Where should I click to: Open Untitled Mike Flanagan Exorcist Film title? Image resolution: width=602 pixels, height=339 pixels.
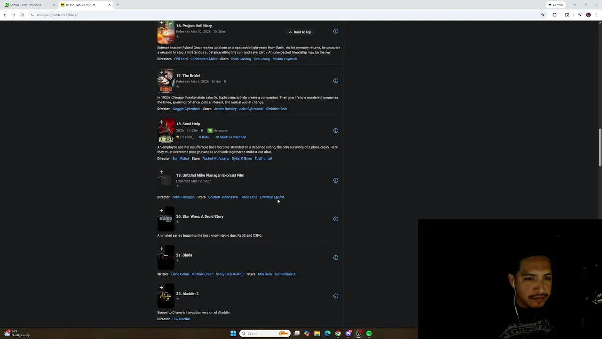(x=210, y=175)
